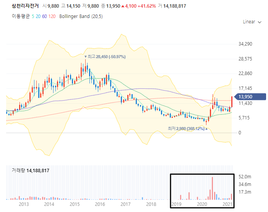This screenshot has width=268, height=212.
Task: Click the 11,430 price axis label
Action: [245, 103]
